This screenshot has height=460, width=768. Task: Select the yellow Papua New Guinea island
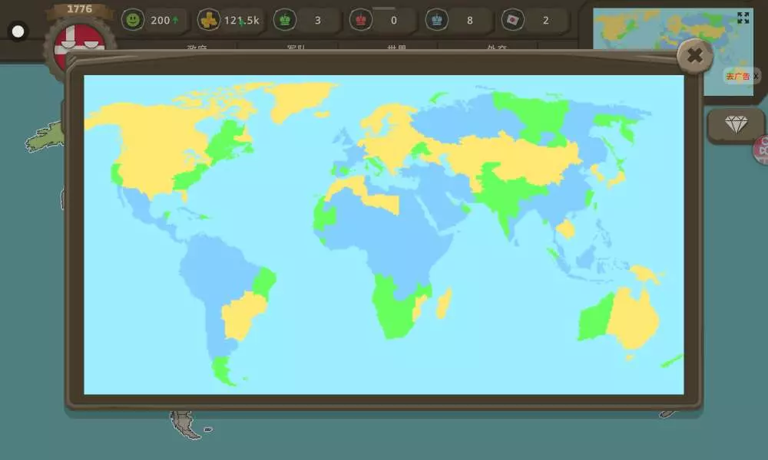click(646, 274)
